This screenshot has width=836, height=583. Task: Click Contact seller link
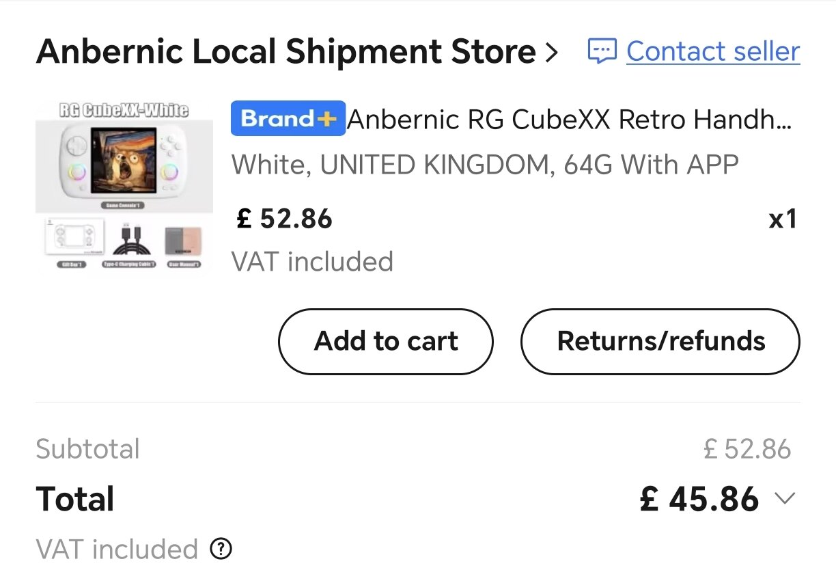713,52
